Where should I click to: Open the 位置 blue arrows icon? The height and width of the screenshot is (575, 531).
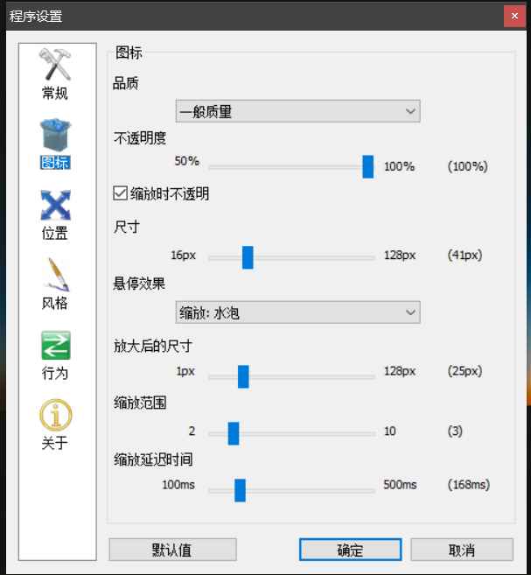54,206
